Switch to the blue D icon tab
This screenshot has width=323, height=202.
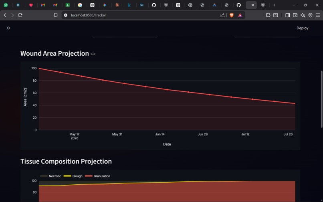click(x=18, y=5)
